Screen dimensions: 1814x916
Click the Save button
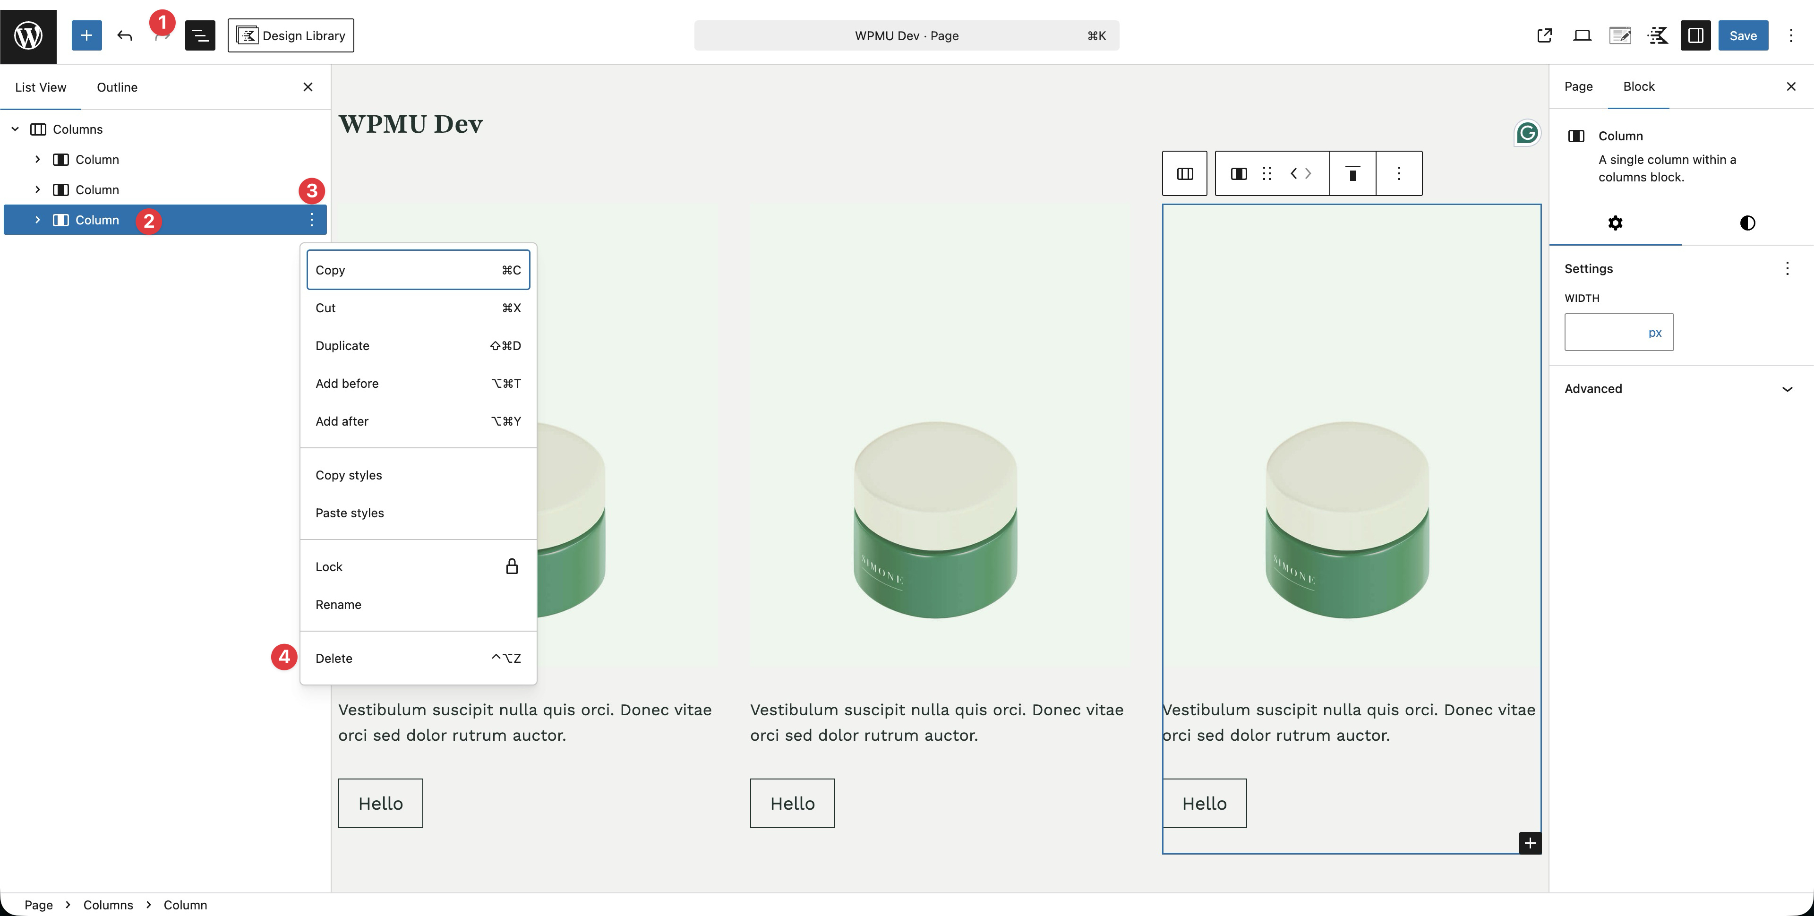click(x=1743, y=35)
